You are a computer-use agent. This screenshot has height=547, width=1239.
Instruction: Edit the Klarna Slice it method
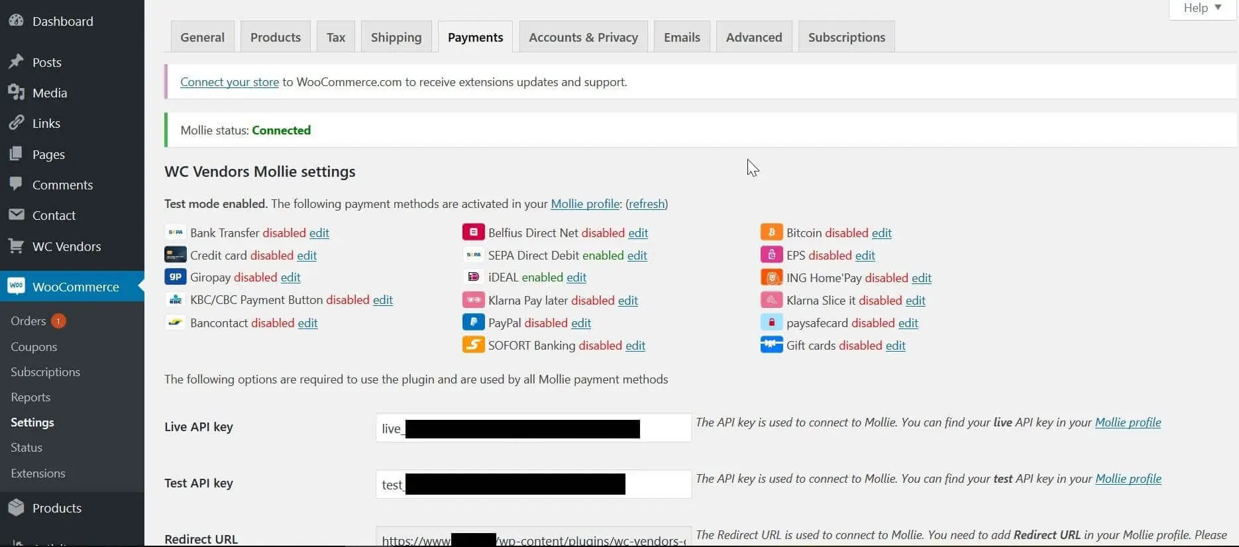click(x=916, y=301)
